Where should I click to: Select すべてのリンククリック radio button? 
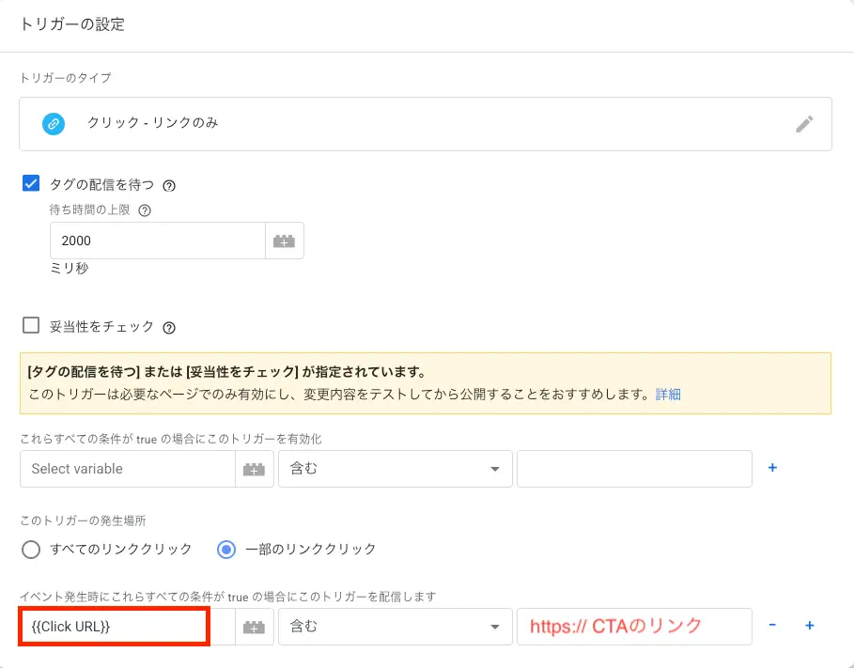pyautogui.click(x=31, y=549)
